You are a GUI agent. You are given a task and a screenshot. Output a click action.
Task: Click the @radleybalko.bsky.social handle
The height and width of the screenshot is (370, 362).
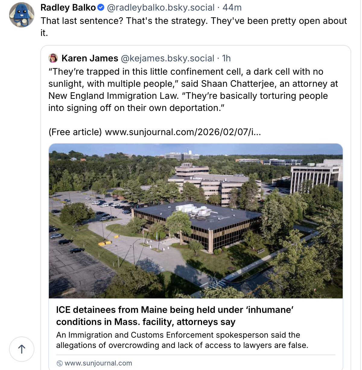tap(161, 8)
